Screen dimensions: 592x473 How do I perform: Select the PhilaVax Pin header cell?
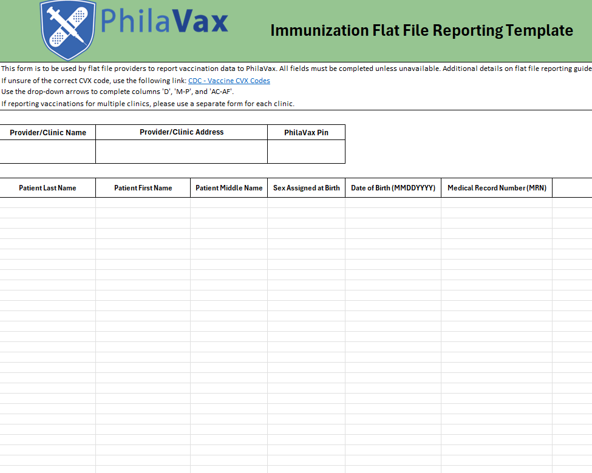[x=306, y=132]
